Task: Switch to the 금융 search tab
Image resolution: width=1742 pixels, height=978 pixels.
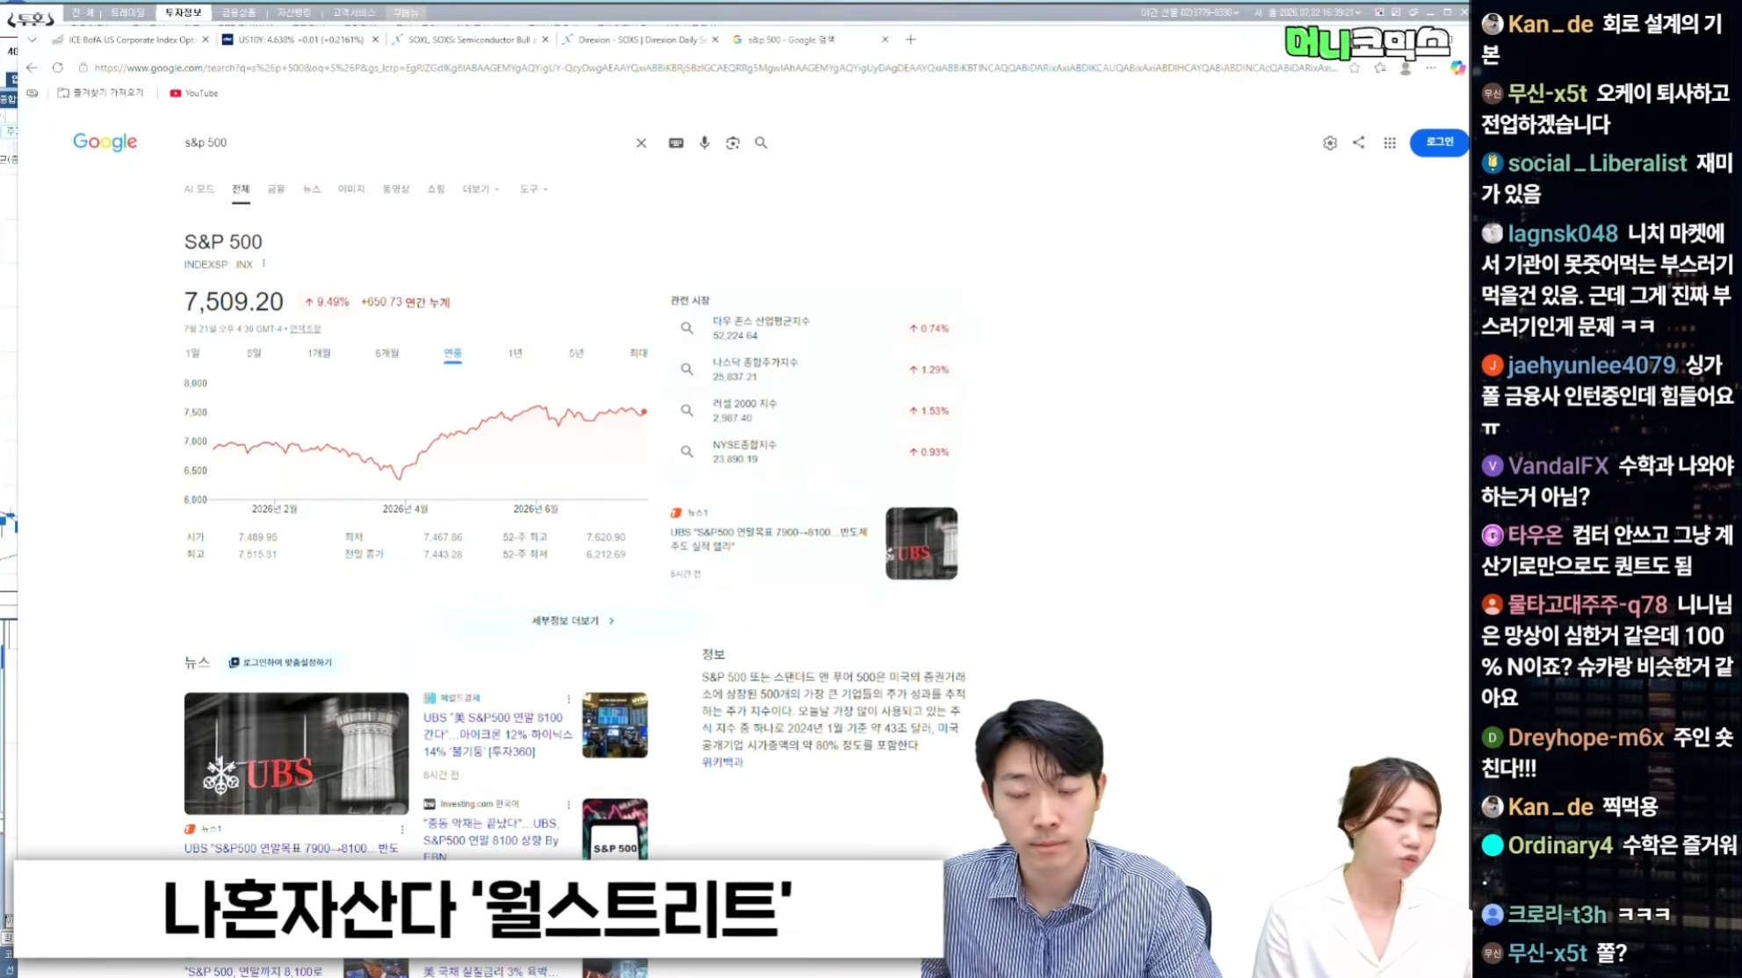Action: click(x=276, y=190)
